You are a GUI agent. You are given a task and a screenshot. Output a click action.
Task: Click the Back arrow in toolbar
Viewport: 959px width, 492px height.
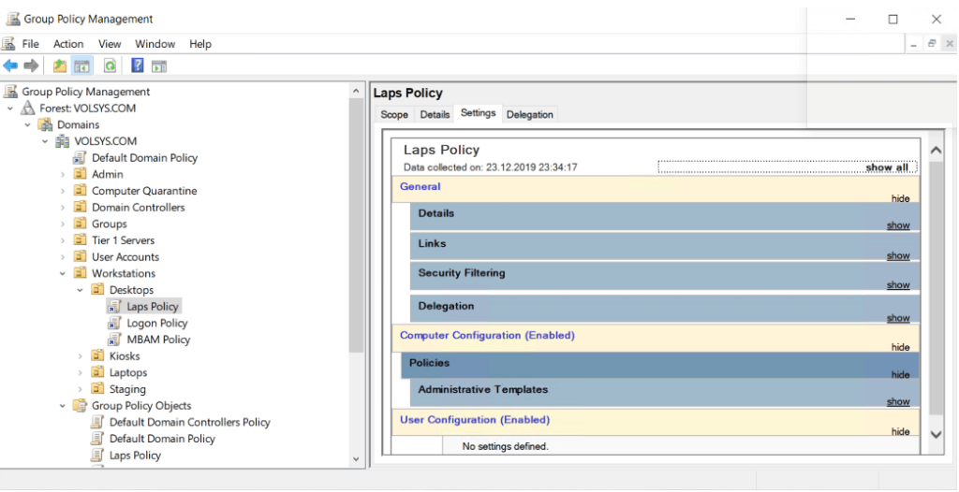[x=10, y=65]
